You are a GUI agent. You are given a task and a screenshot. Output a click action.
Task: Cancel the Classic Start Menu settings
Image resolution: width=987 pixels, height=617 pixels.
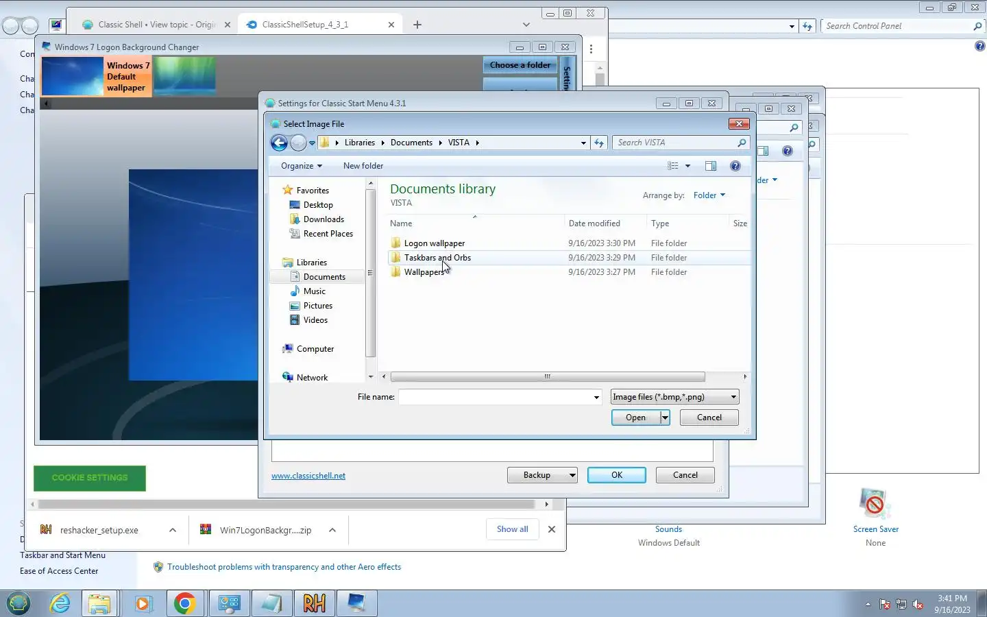[685, 475]
